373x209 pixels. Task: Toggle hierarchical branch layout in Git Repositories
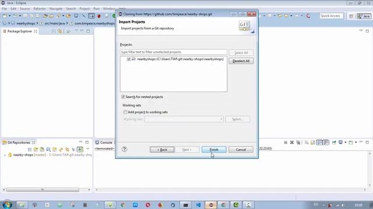click(x=73, y=149)
